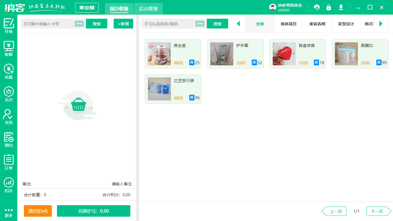Select the 身体项目 category tab

288,24
